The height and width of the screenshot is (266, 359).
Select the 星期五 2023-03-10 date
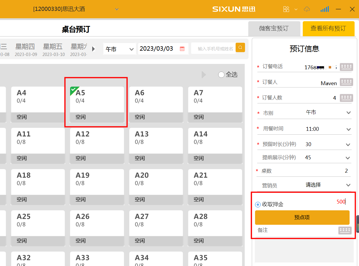click(54, 49)
